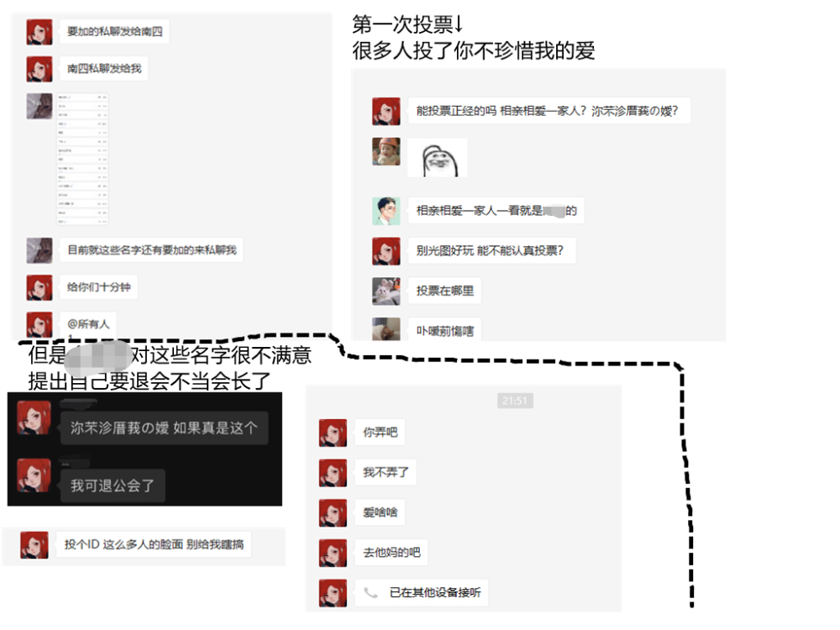Select the 我可退公会了 message bubble
Image resolution: width=840 pixels, height=630 pixels.
pyautogui.click(x=113, y=486)
